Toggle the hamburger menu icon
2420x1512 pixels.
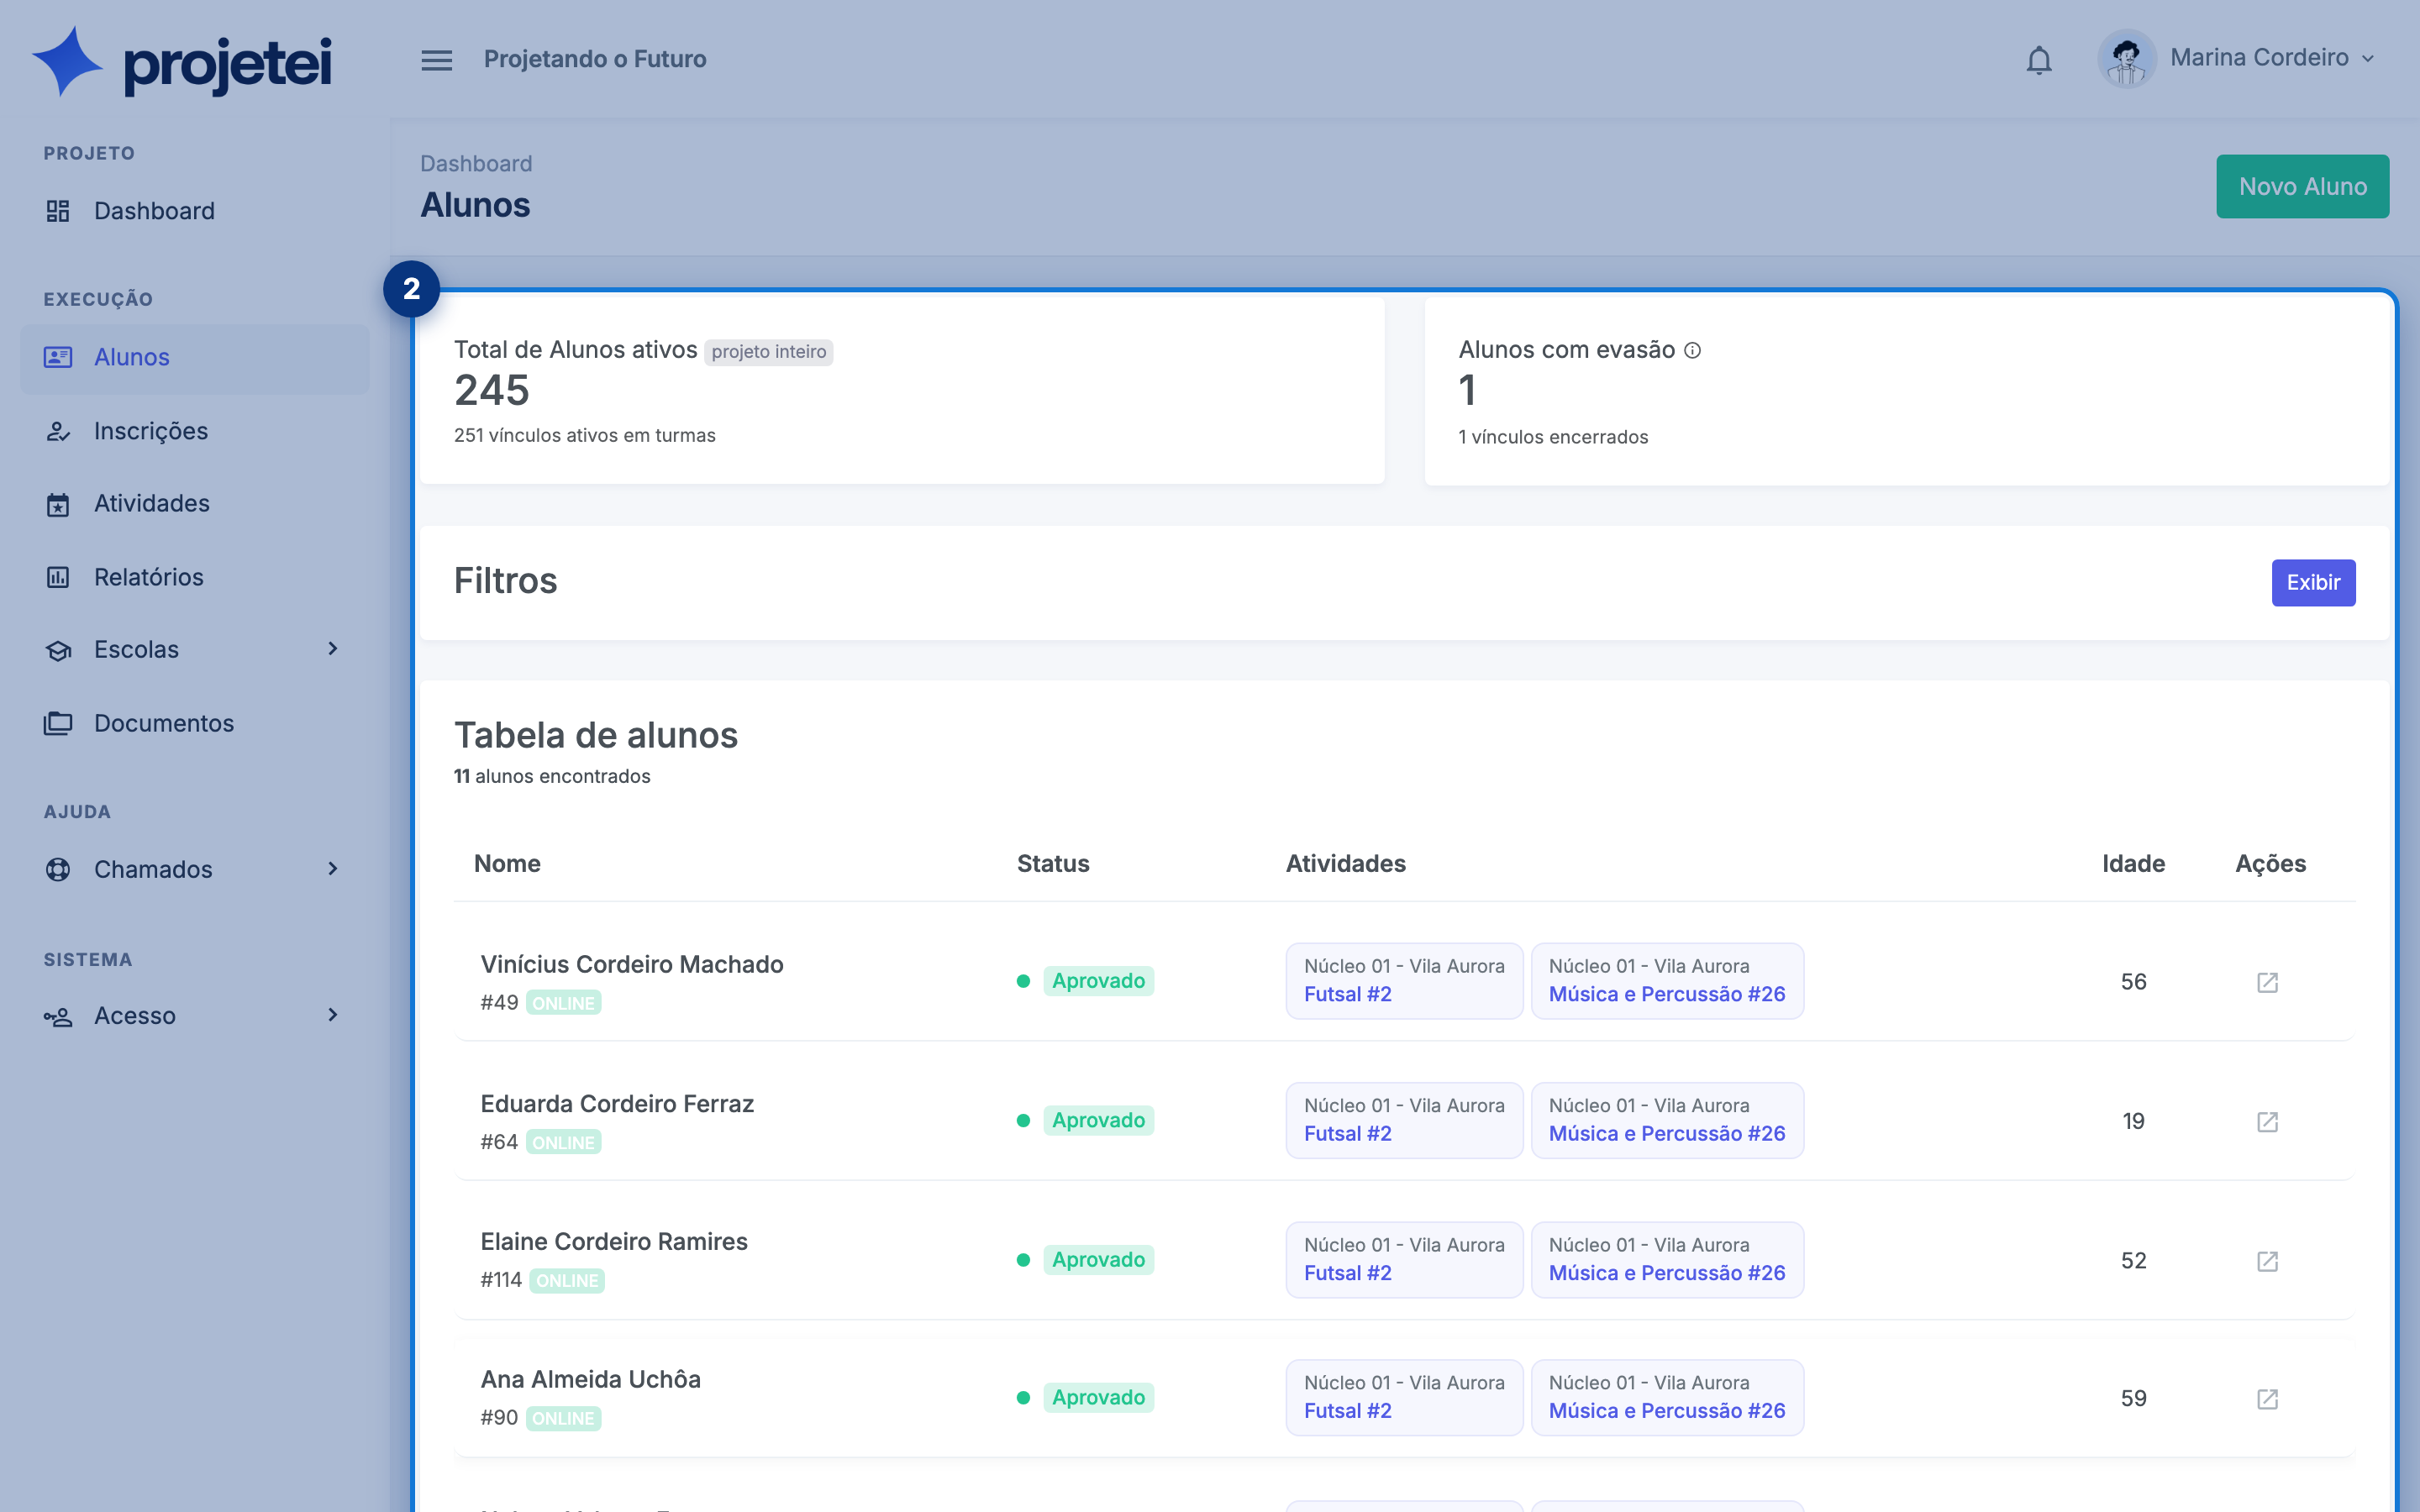pyautogui.click(x=436, y=60)
